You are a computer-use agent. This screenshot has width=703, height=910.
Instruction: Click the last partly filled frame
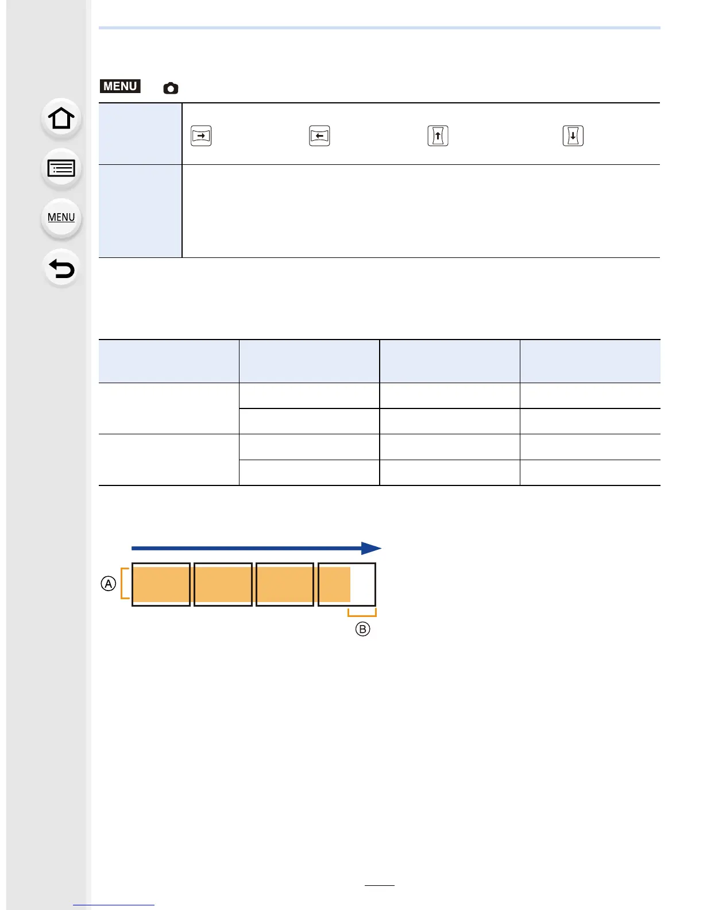tap(347, 584)
